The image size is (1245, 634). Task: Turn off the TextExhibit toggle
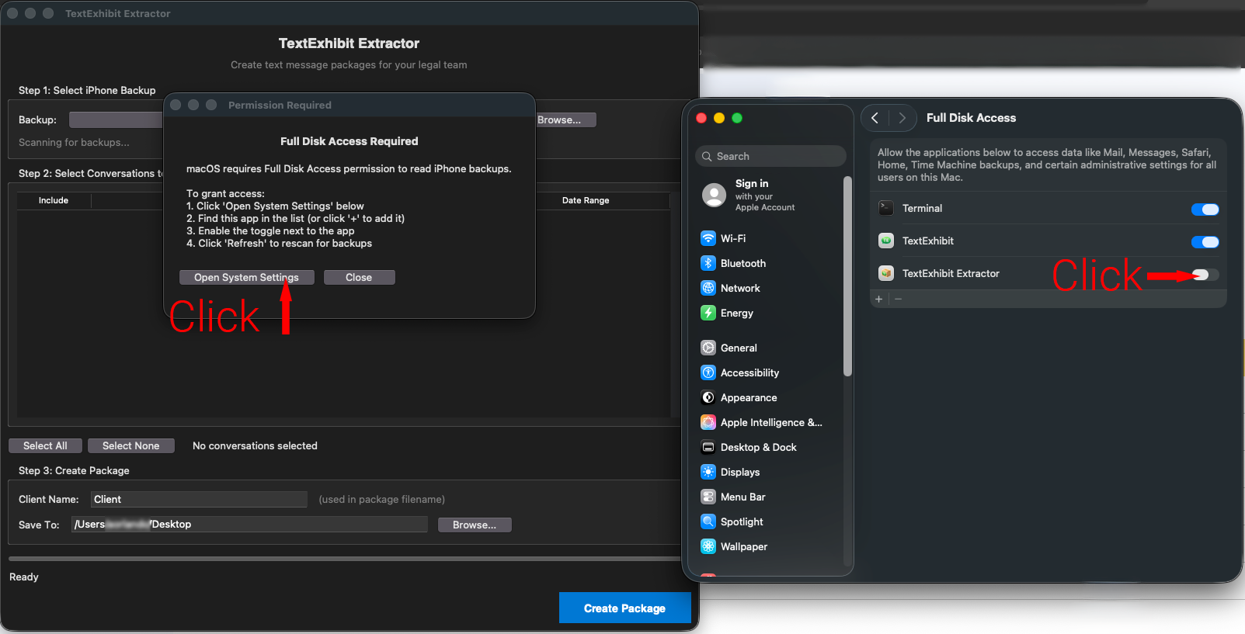pyautogui.click(x=1205, y=242)
